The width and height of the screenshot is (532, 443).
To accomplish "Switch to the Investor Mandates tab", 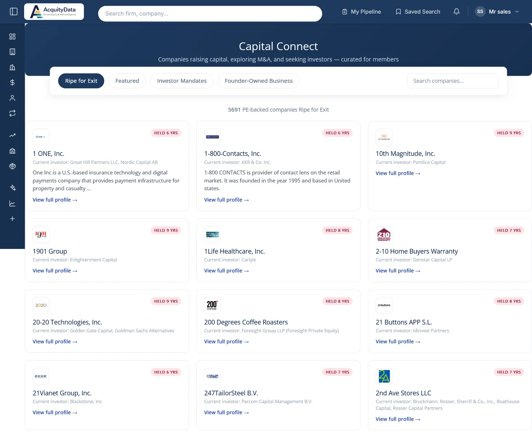I will [182, 81].
